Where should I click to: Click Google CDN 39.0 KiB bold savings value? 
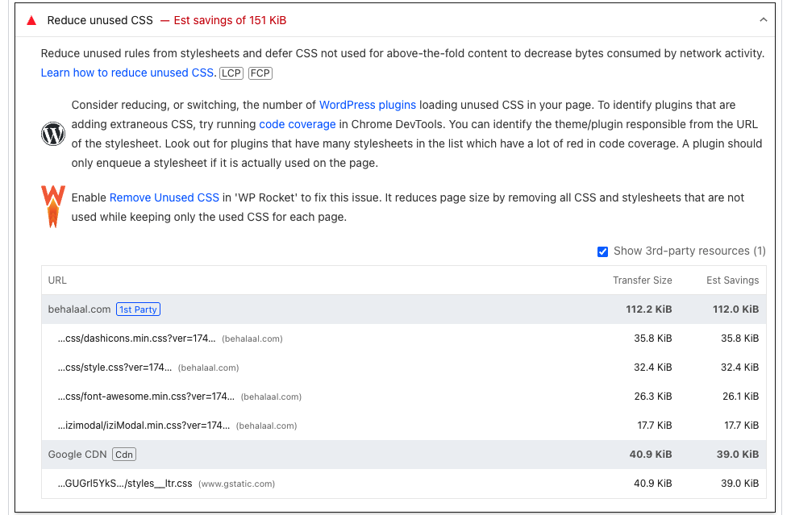point(738,455)
